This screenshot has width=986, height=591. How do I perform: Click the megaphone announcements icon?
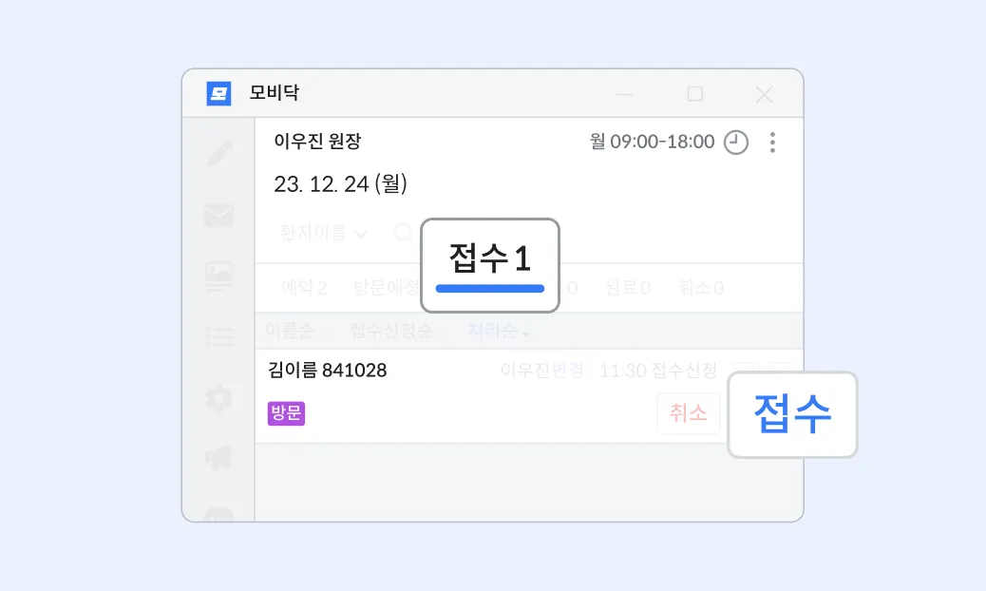219,459
